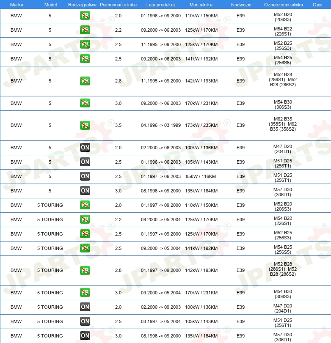The image size is (331, 343).
Task: Click the PB icon for 5 TOURING 2.0 110kW
Action: point(85,205)
